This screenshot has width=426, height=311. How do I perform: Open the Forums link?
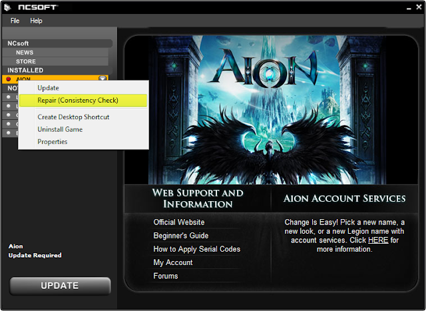tap(166, 276)
